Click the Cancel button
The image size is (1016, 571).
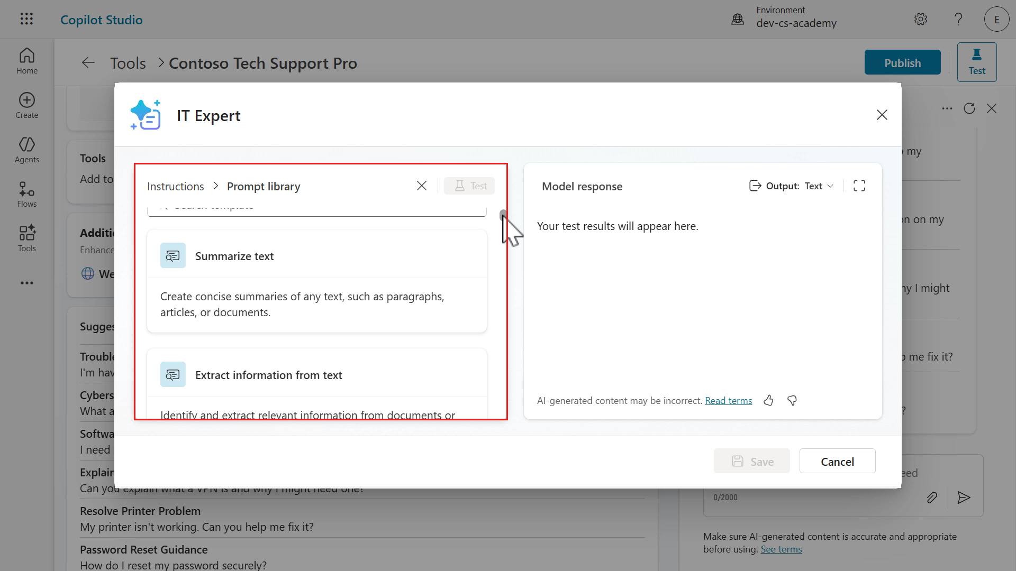pos(837,462)
